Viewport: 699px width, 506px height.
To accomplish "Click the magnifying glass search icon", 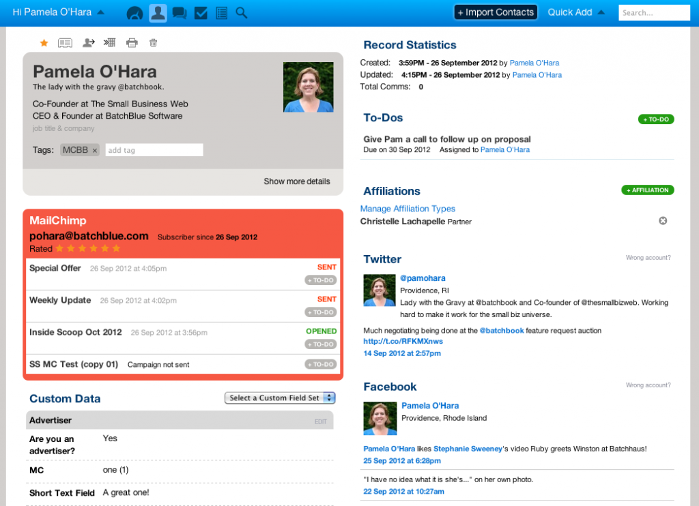I will (242, 13).
